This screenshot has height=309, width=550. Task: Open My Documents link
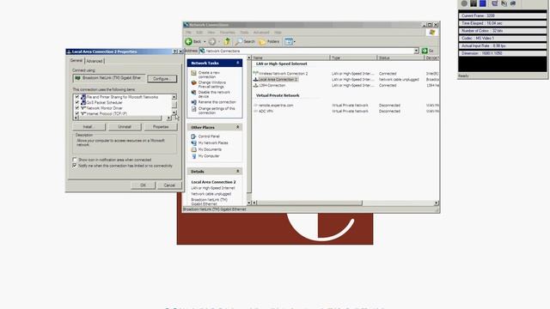[210, 149]
